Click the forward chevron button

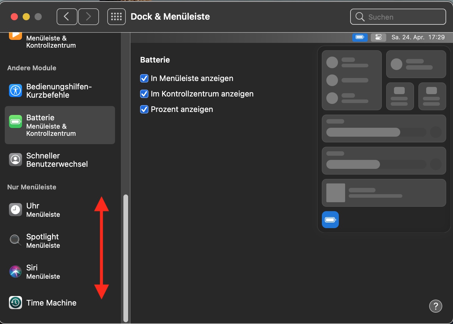point(89,17)
